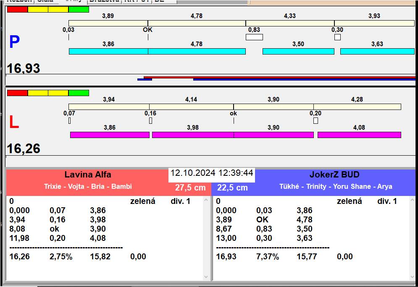This screenshot has height=287, width=418.
Task: Click the white 0,20 changeover box in lane L
Action: [315, 121]
